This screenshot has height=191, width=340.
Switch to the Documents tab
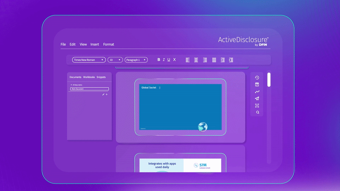click(x=75, y=77)
